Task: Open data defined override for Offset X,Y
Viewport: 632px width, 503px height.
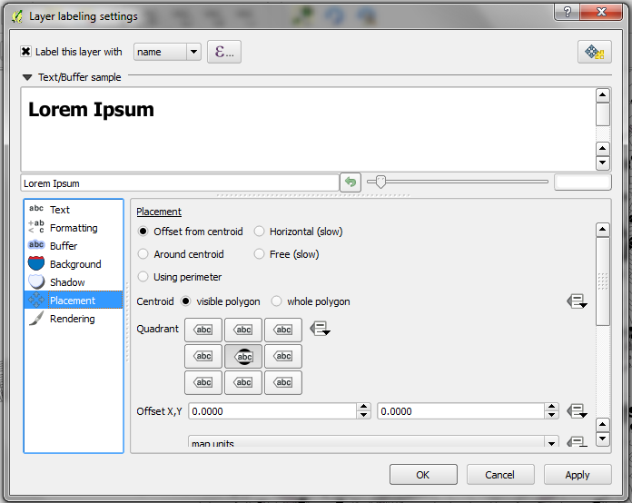Action: pos(577,411)
